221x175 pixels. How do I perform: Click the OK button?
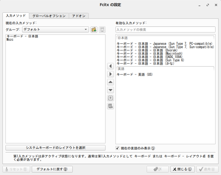click(x=158, y=169)
